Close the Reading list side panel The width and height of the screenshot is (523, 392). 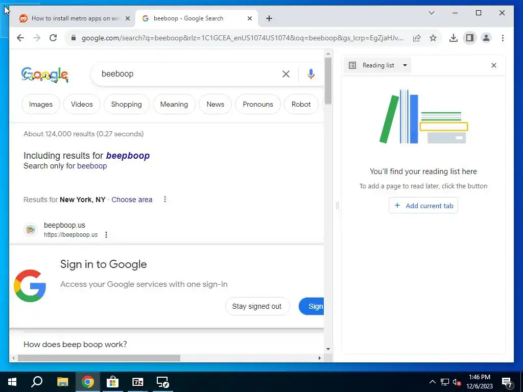[494, 65]
